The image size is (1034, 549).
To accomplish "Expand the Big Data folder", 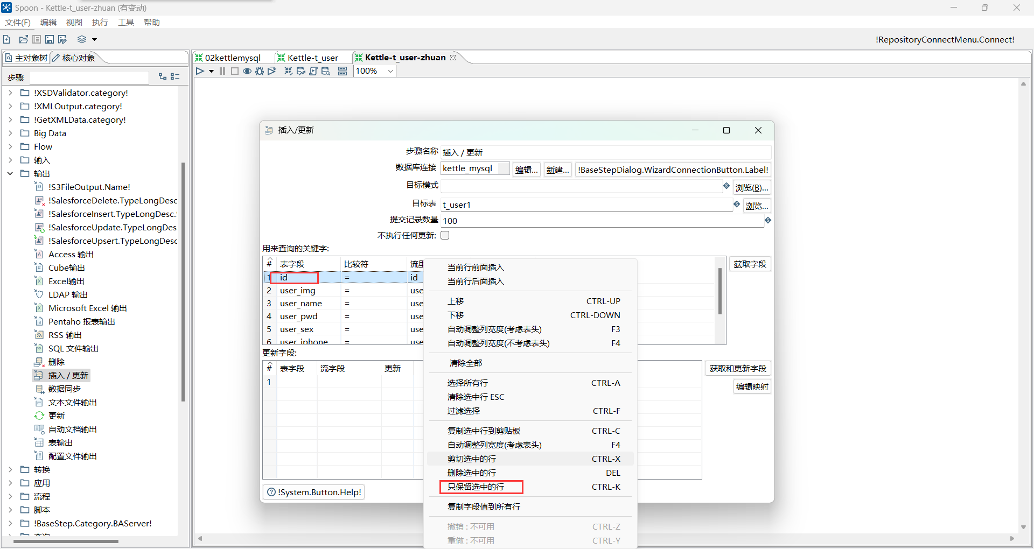I will pyautogui.click(x=10, y=133).
